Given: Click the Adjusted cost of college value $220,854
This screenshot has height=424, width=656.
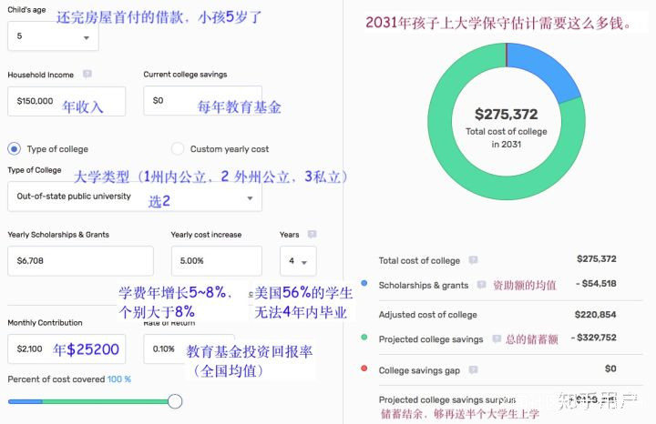Looking at the screenshot, I should pos(595,315).
